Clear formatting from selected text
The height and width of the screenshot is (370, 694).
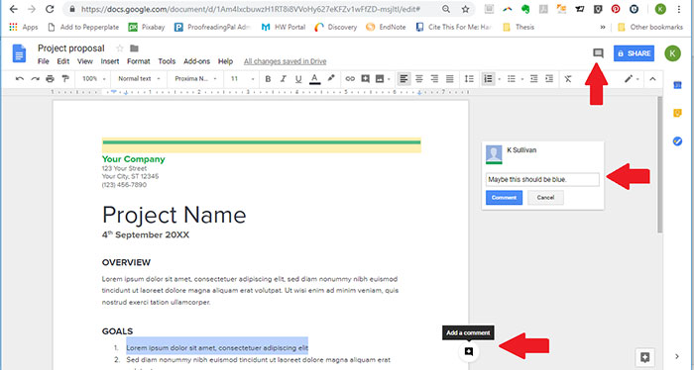[x=568, y=79]
